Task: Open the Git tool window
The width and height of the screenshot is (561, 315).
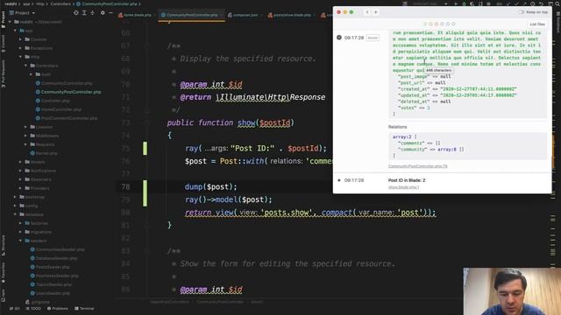Action: coord(15,309)
